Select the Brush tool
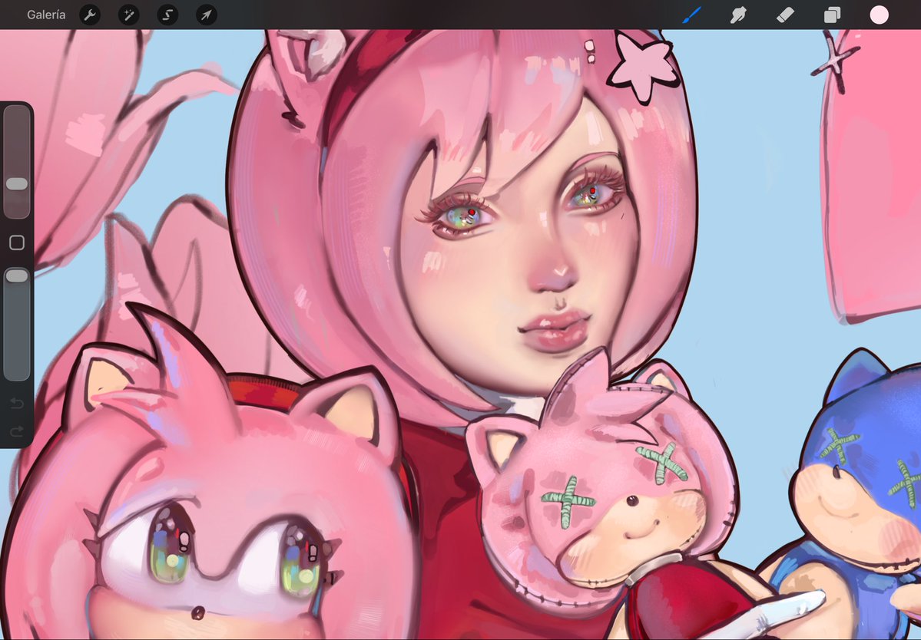This screenshot has width=921, height=640. click(692, 15)
